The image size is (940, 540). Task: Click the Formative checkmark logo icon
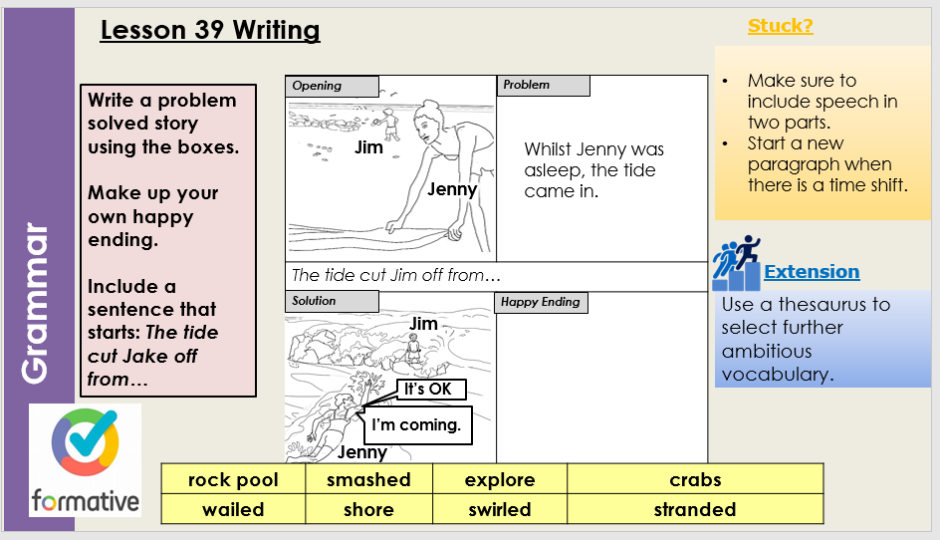pos(85,445)
